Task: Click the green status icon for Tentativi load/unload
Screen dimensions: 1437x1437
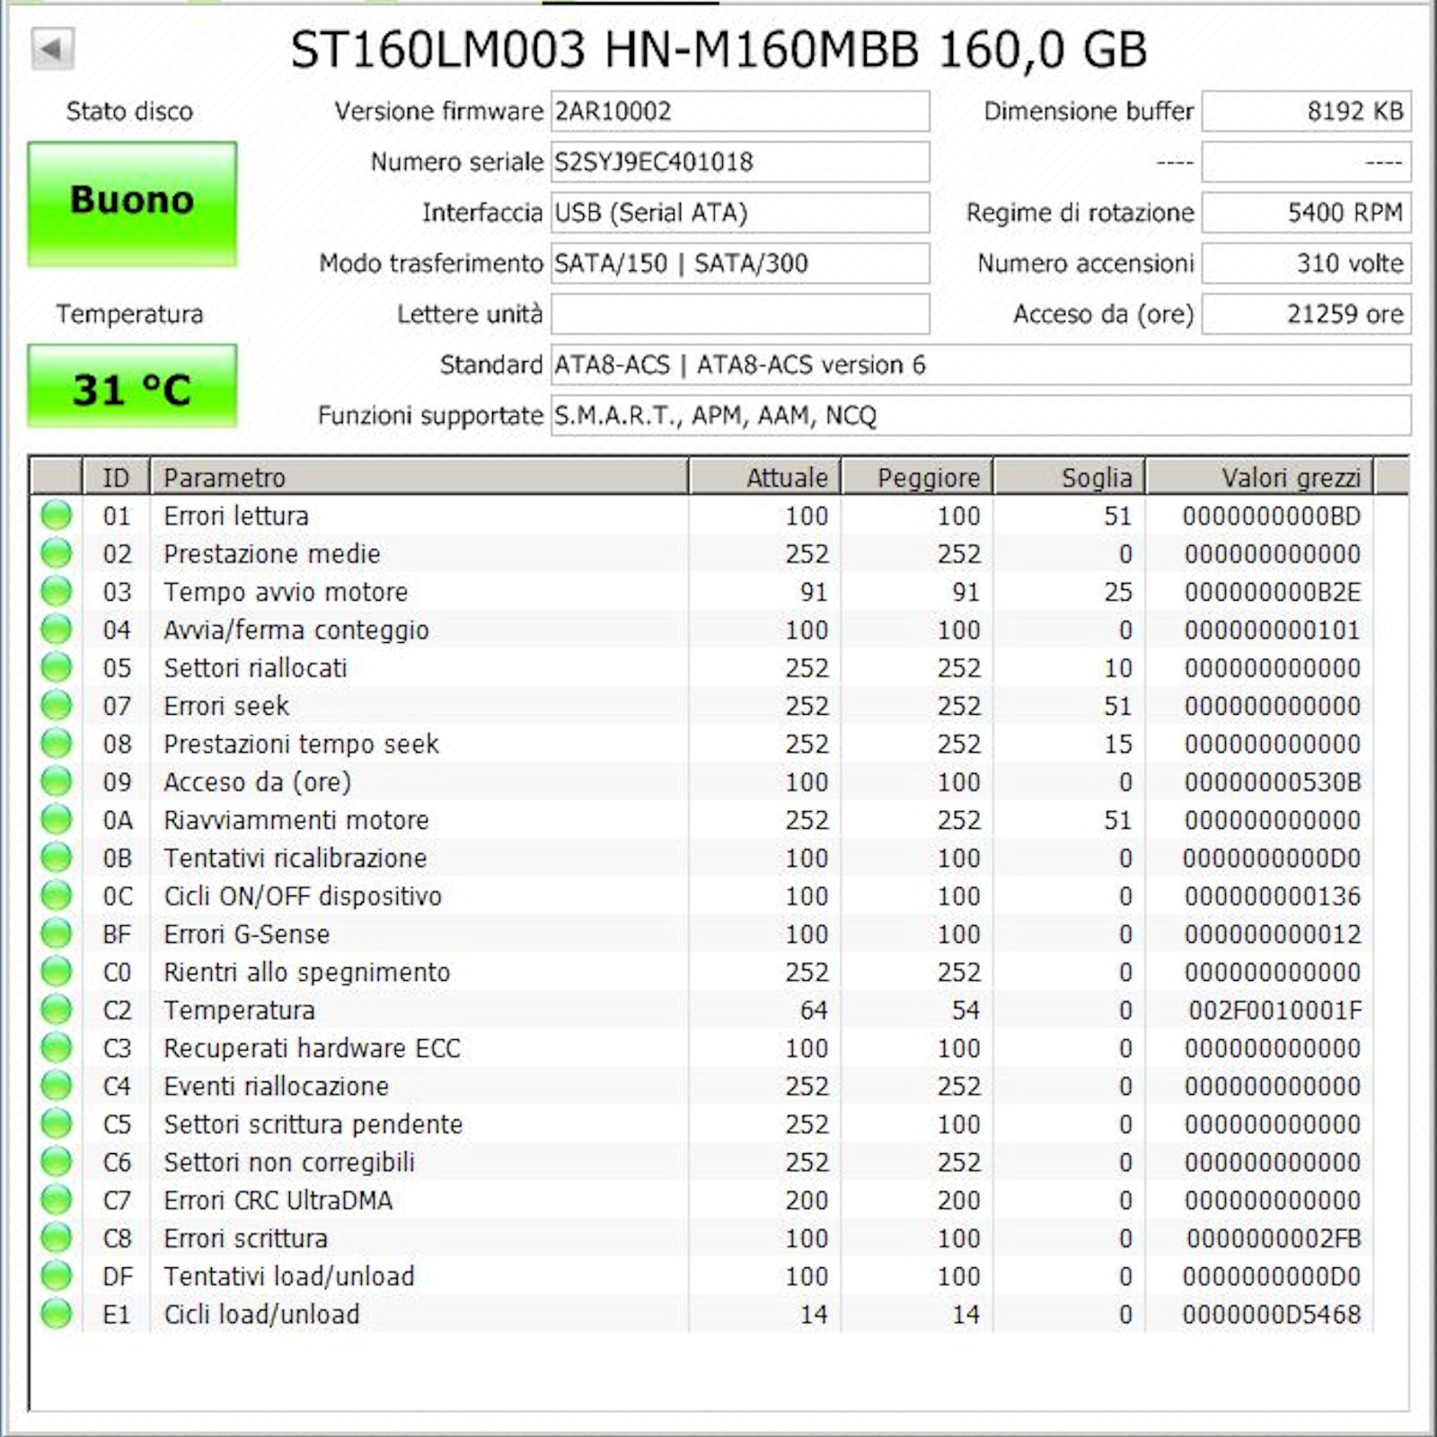Action: pos(57,1276)
